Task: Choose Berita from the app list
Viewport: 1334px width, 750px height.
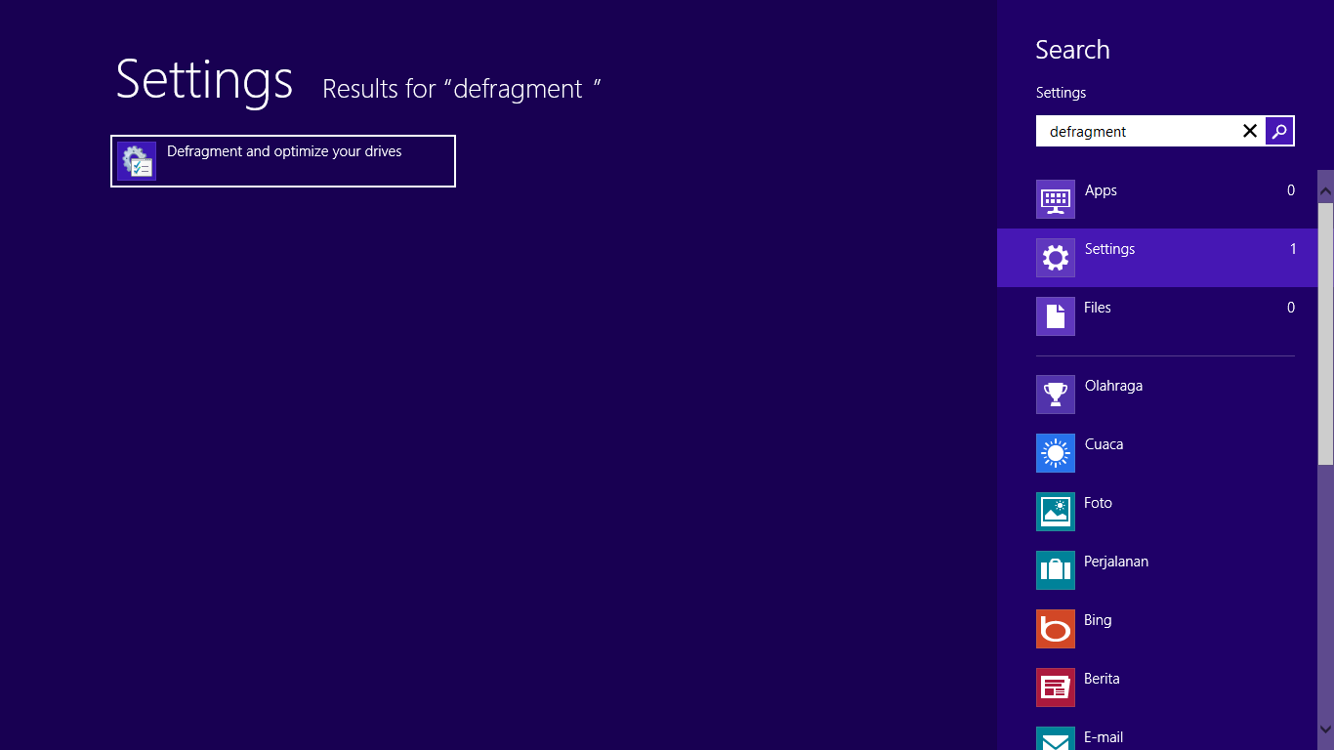Action: click(1157, 687)
